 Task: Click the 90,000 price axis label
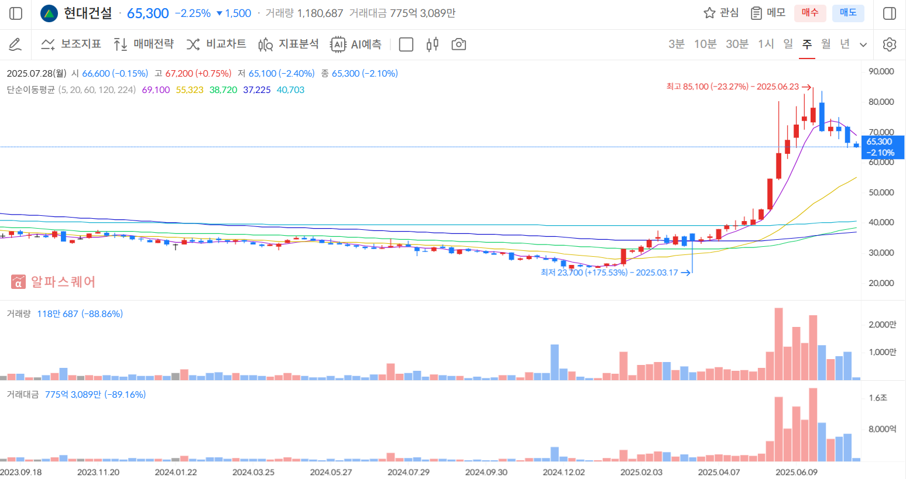click(881, 71)
